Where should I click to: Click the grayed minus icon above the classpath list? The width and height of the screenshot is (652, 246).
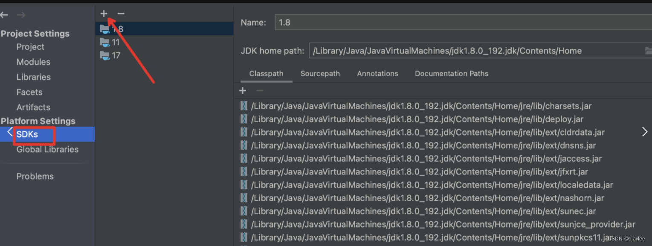(259, 90)
